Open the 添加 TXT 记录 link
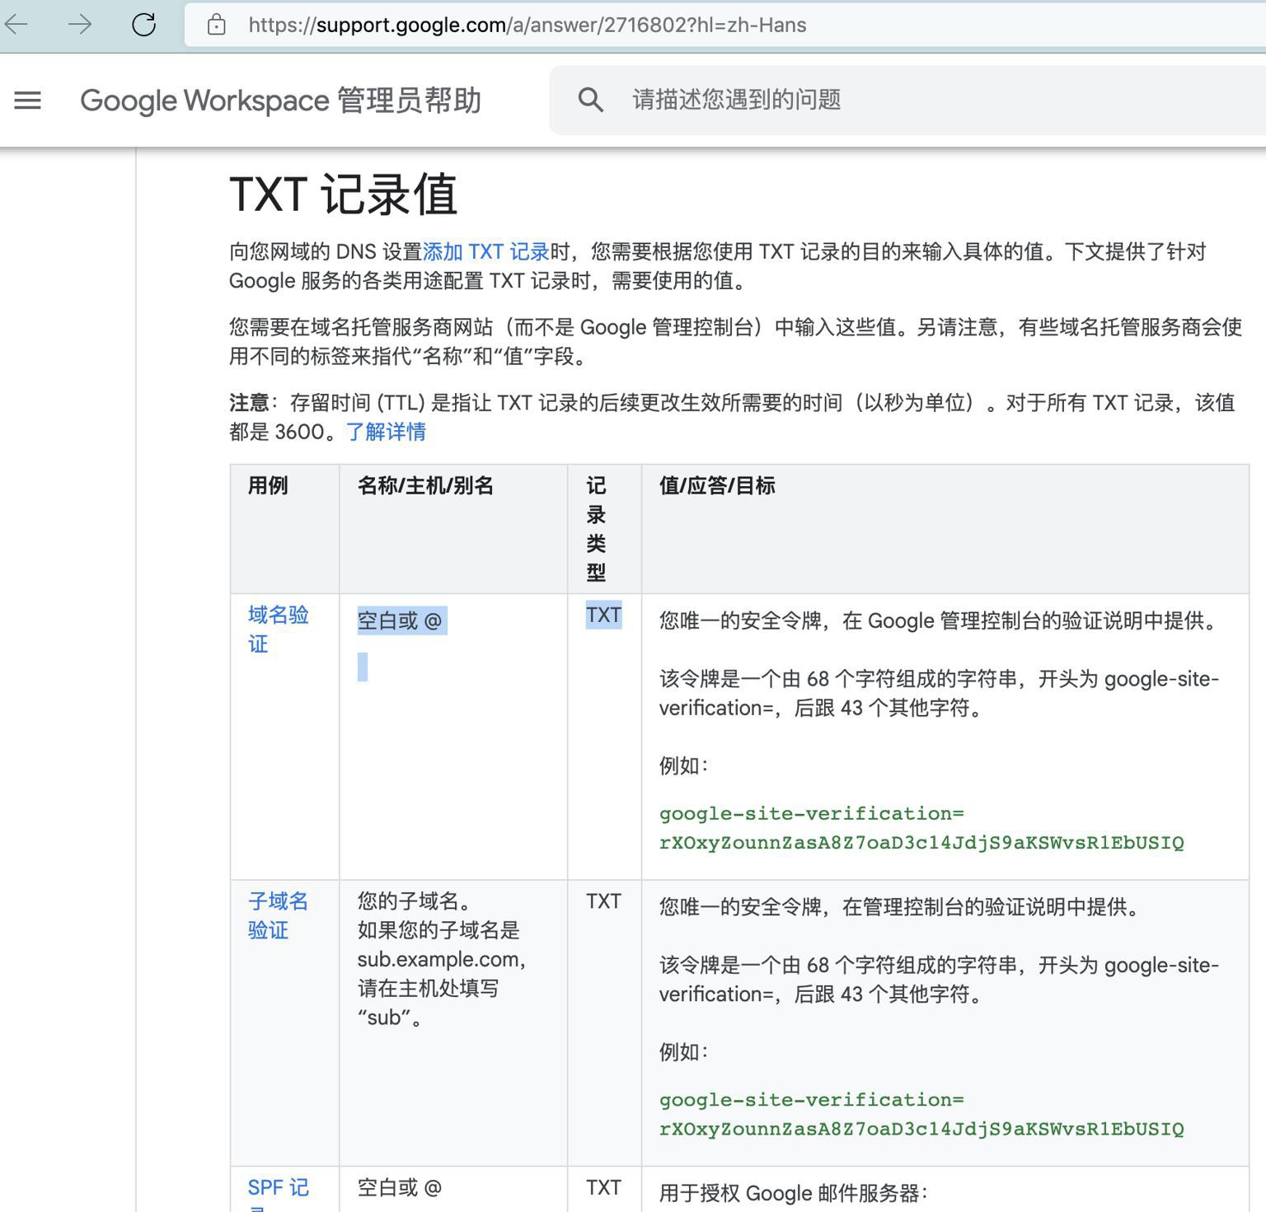The height and width of the screenshot is (1212, 1266). pos(485,251)
